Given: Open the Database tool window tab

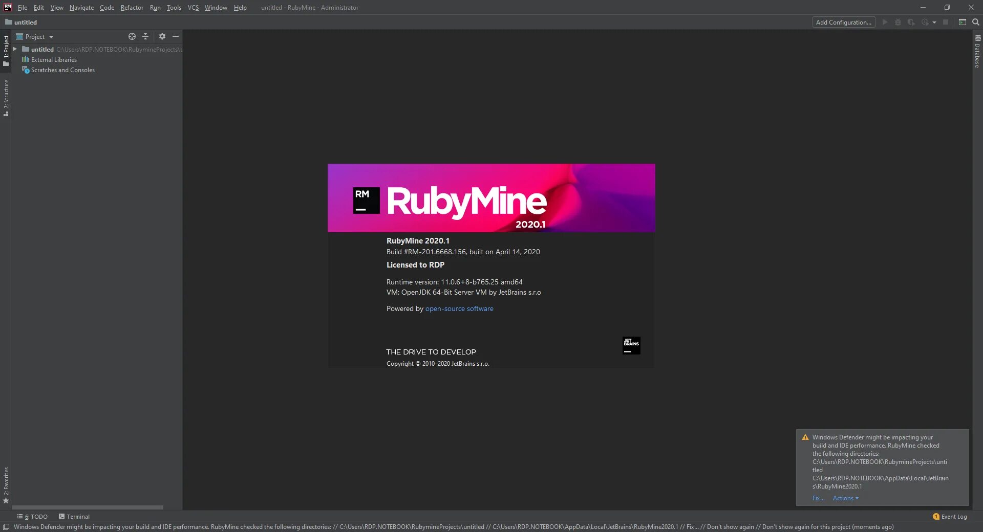Looking at the screenshot, I should coord(977,51).
